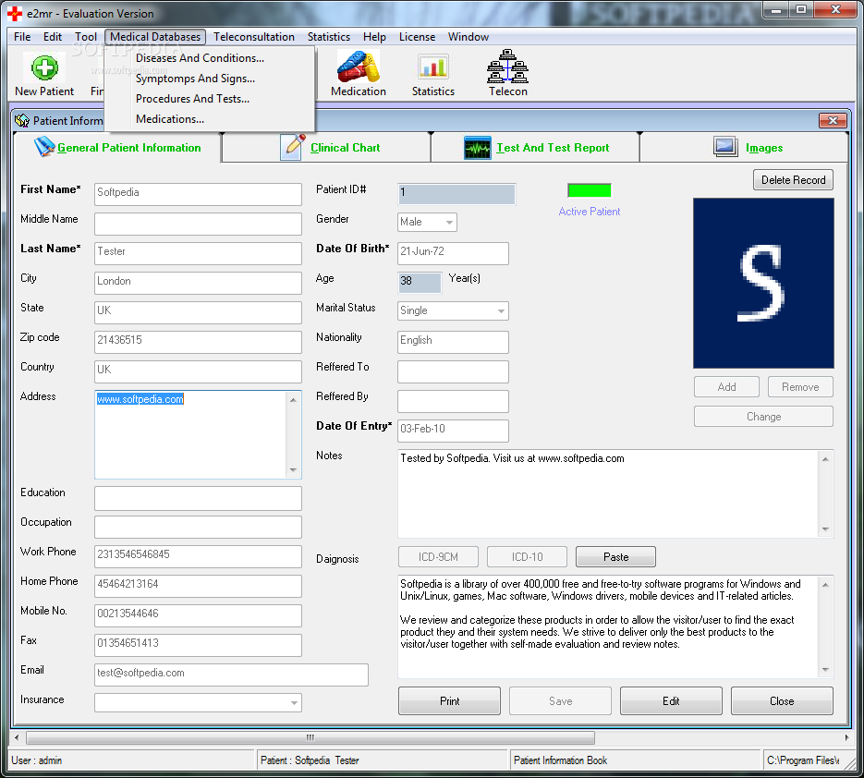This screenshot has width=864, height=778.
Task: Click the Active Patient label
Action: click(589, 212)
